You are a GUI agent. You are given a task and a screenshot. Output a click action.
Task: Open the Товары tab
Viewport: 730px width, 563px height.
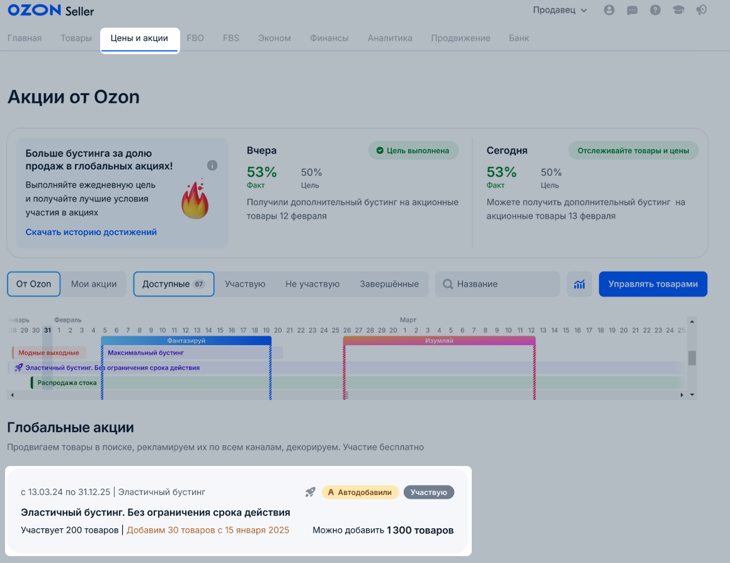(76, 38)
